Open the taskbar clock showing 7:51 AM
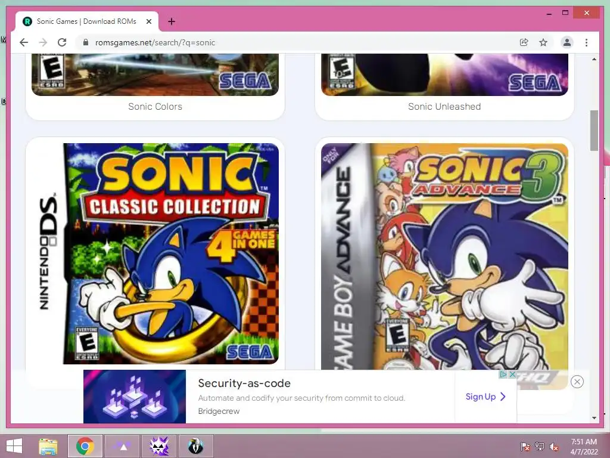 [584, 447]
